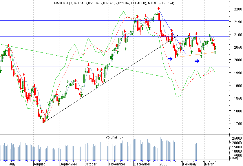Click the green buy arrow at the August low
The width and height of the screenshot is (243, 166).
tap(47, 117)
